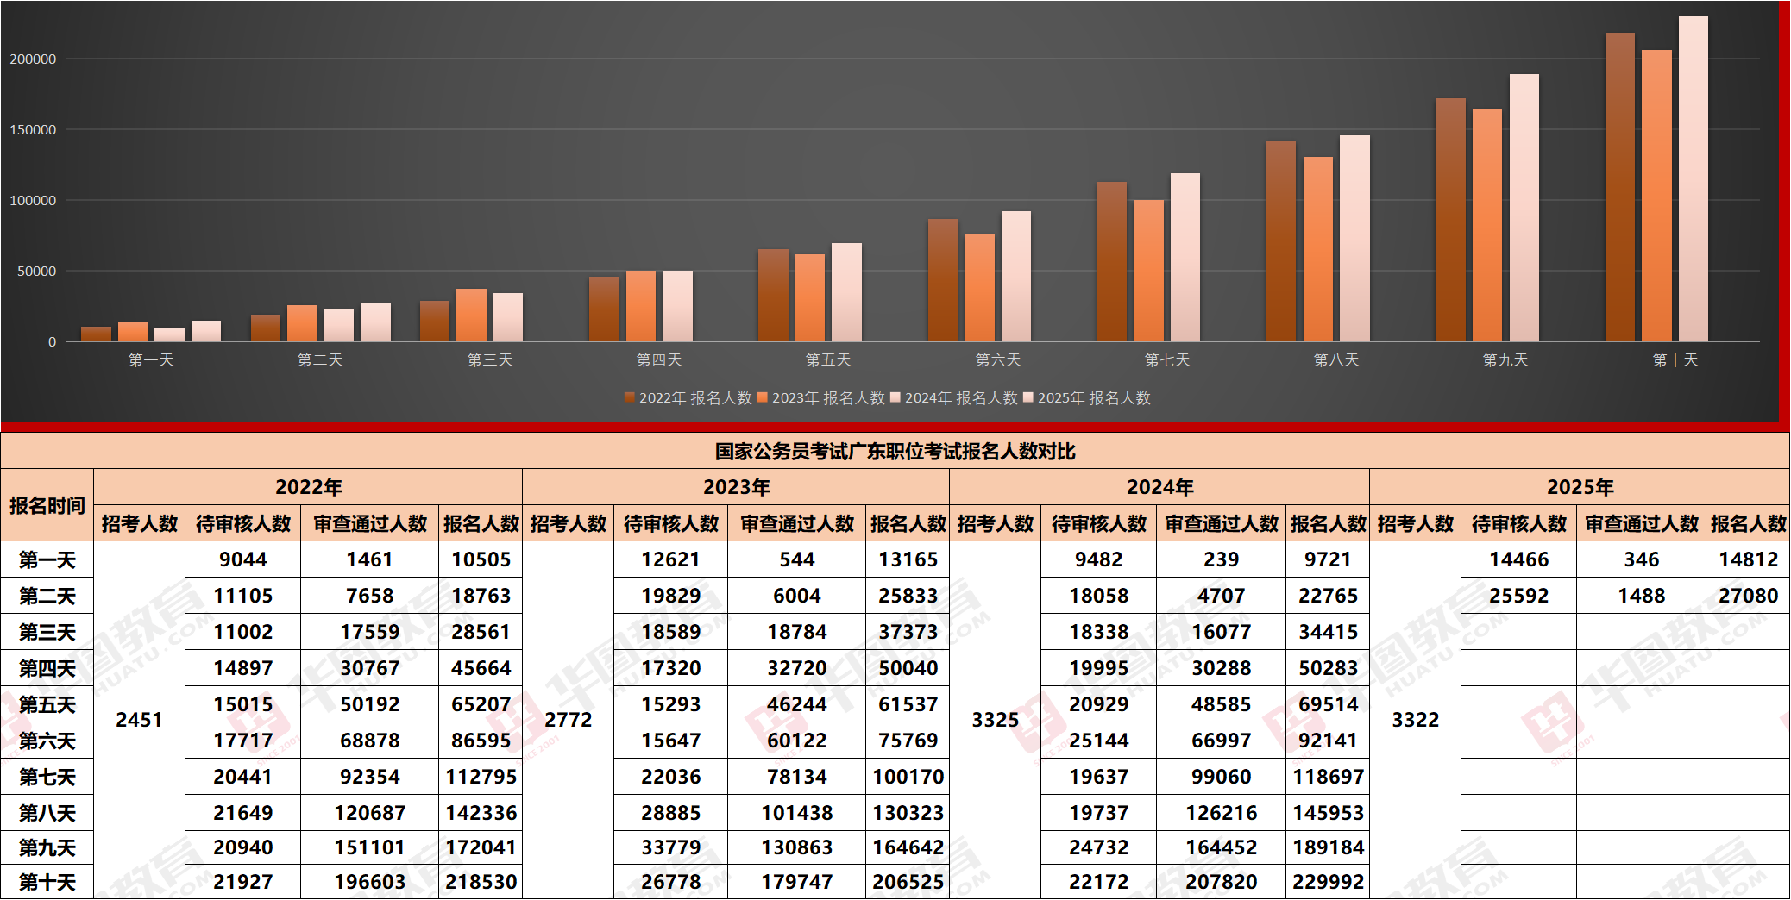Click 审查通过人数 header under 2024年
Image resolution: width=1791 pixels, height=900 pixels.
point(1222,523)
